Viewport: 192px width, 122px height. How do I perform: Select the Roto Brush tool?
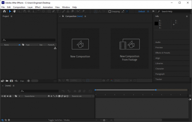(78, 12)
